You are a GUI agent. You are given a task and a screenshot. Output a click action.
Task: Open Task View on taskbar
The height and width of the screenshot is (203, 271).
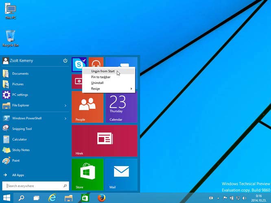(x=36, y=198)
